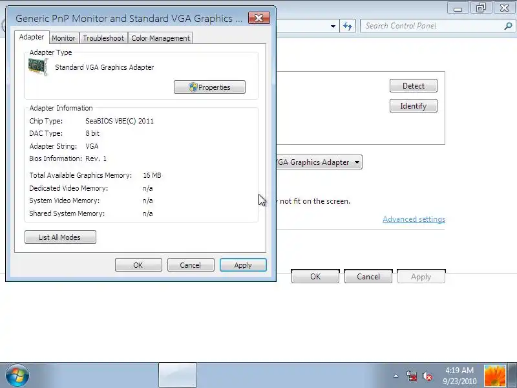The height and width of the screenshot is (388, 517).
Task: Click Chip Type value SeaBIOS VBE(C) 2011
Action: pos(120,121)
